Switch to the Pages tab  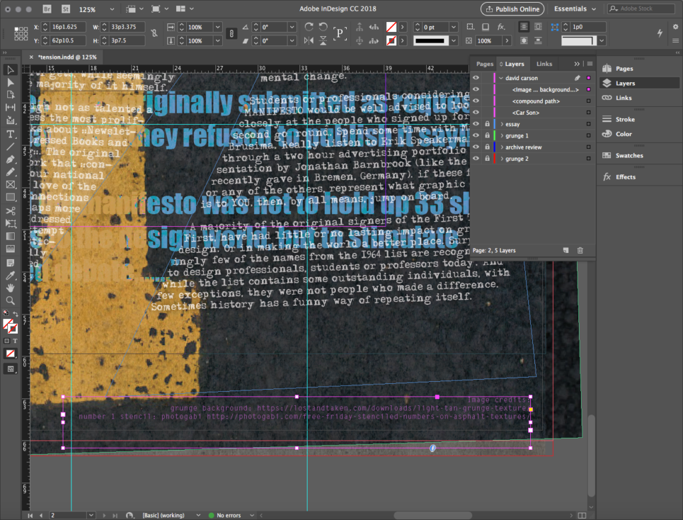tap(485, 64)
